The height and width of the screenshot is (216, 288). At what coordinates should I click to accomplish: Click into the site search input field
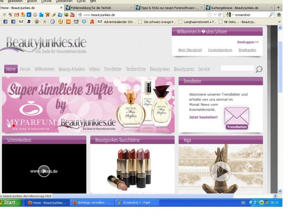click(237, 68)
